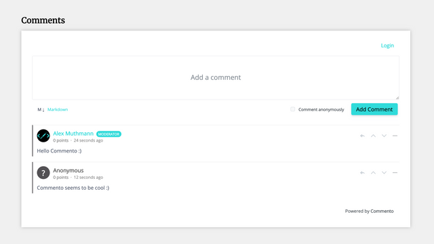The image size is (434, 244).
Task: Open Alex Muthmann's profile name link
Action: [73, 134]
